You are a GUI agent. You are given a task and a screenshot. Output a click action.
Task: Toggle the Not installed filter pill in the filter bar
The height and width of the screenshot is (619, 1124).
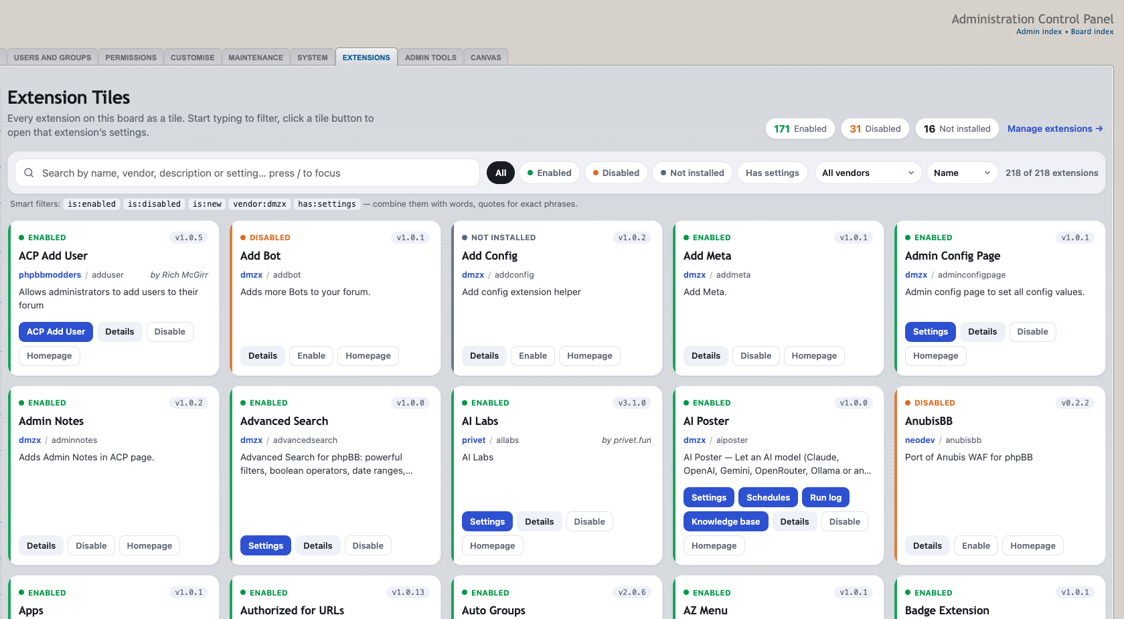click(x=693, y=173)
